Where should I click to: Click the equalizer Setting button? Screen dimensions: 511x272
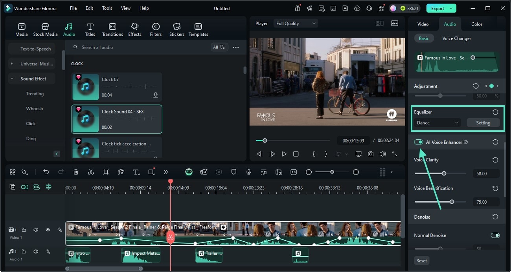pos(483,123)
